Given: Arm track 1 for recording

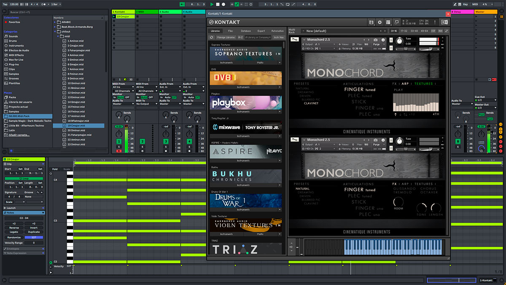Looking at the screenshot, I should (x=118, y=151).
